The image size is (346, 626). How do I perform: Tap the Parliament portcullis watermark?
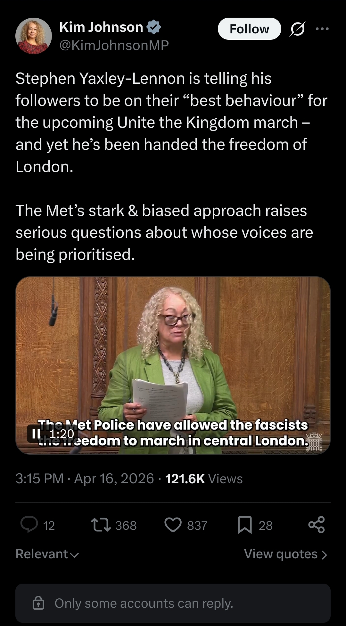[x=314, y=442]
